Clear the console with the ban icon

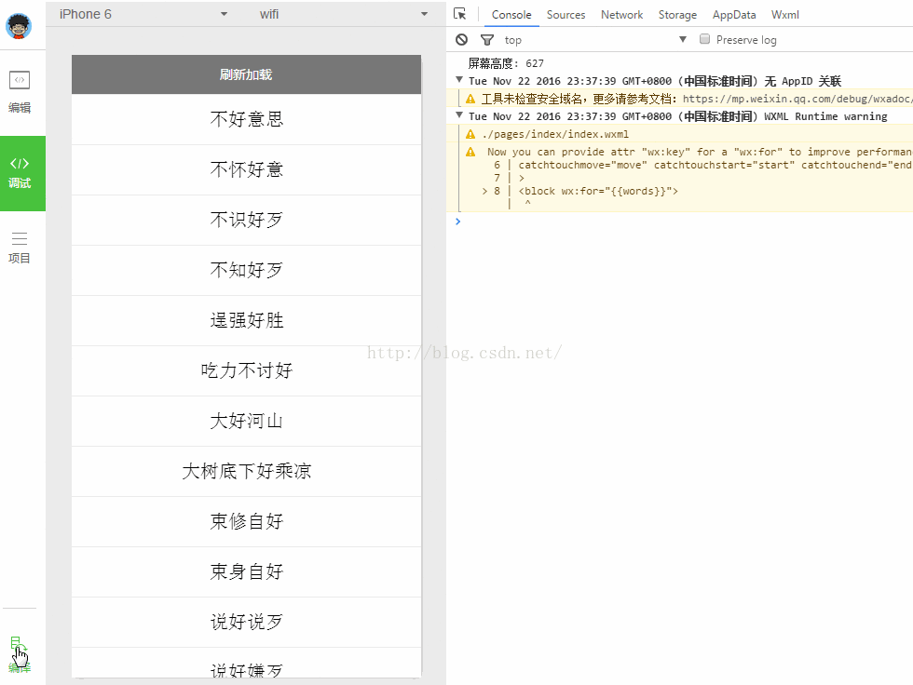tap(462, 40)
